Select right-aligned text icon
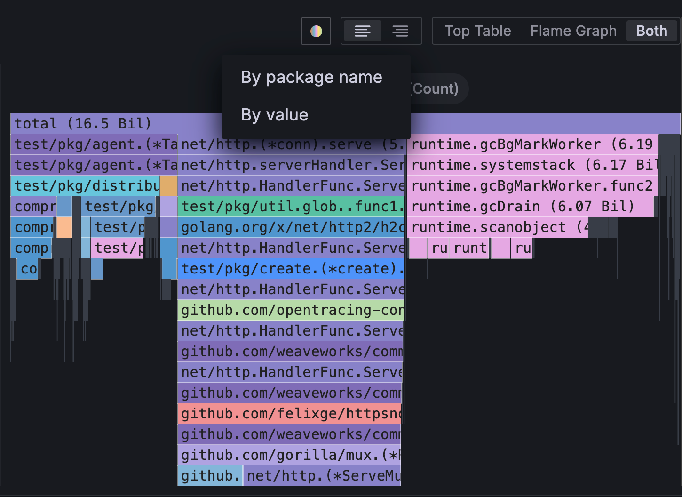This screenshot has height=497, width=682. pyautogui.click(x=400, y=31)
